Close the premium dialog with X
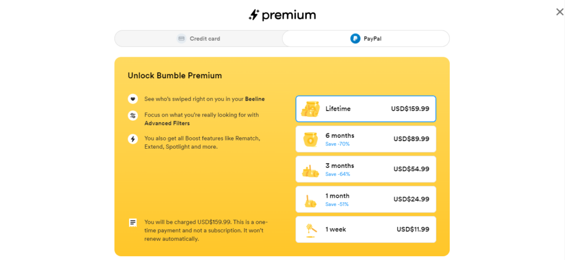Viewport: 565px width, 260px height. [559, 12]
